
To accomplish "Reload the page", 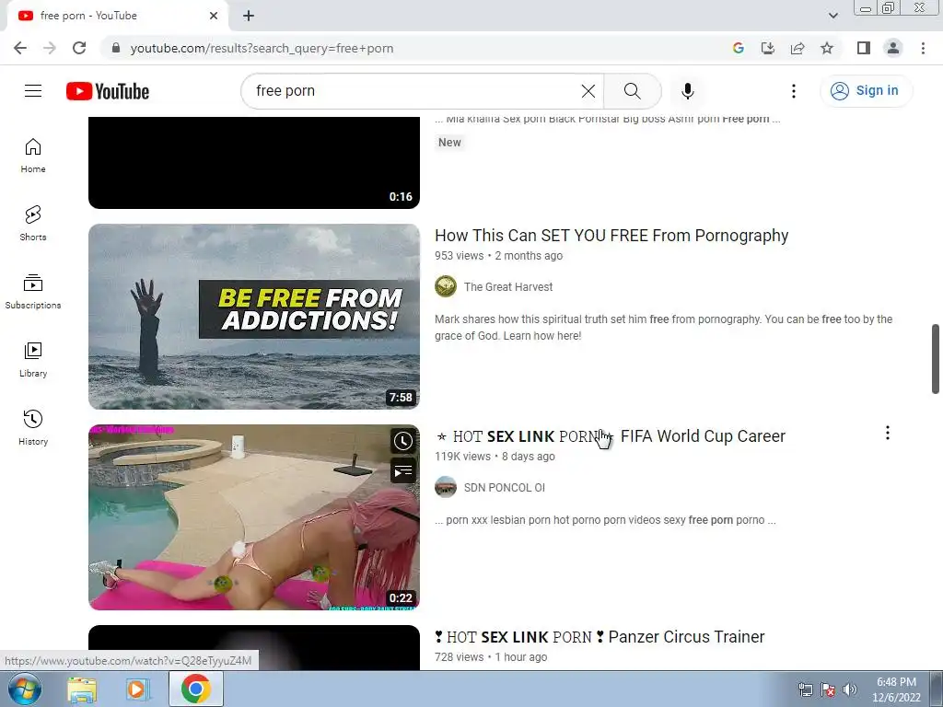I will (x=79, y=48).
